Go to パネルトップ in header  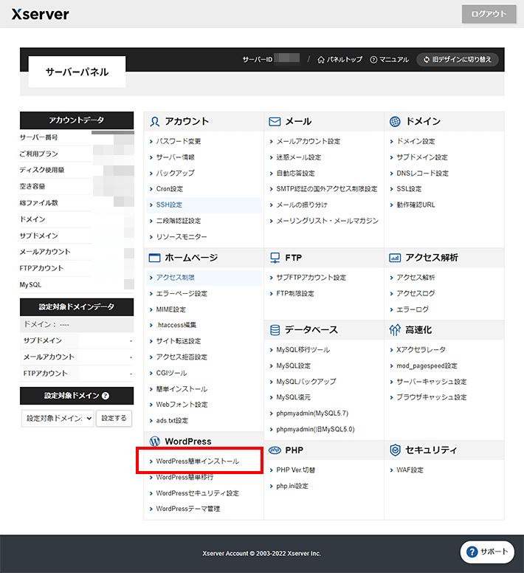[340, 59]
